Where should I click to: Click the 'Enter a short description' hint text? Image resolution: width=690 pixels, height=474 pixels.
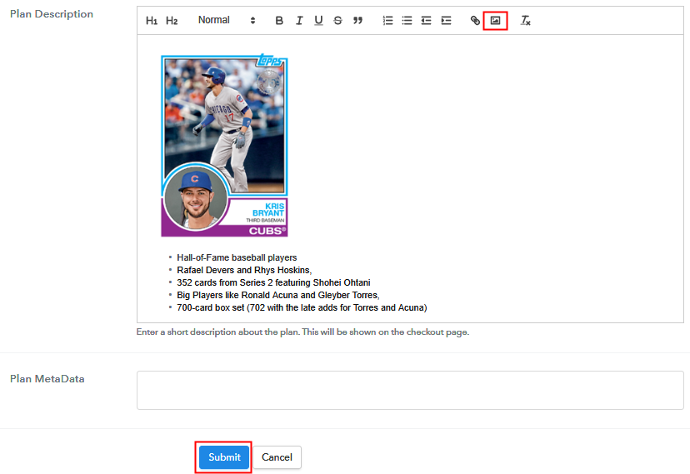coord(302,332)
